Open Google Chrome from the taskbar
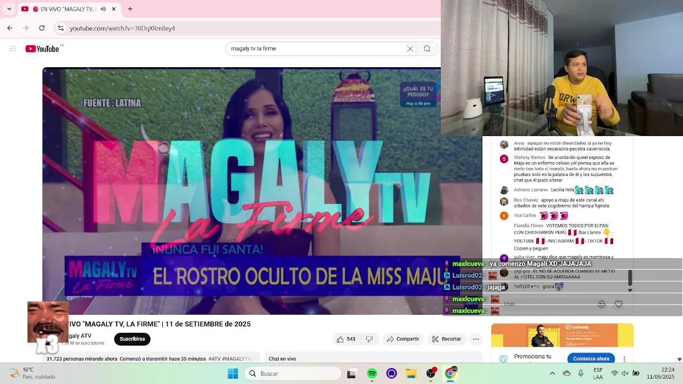Viewport: 683px width, 384px height. 450,374
